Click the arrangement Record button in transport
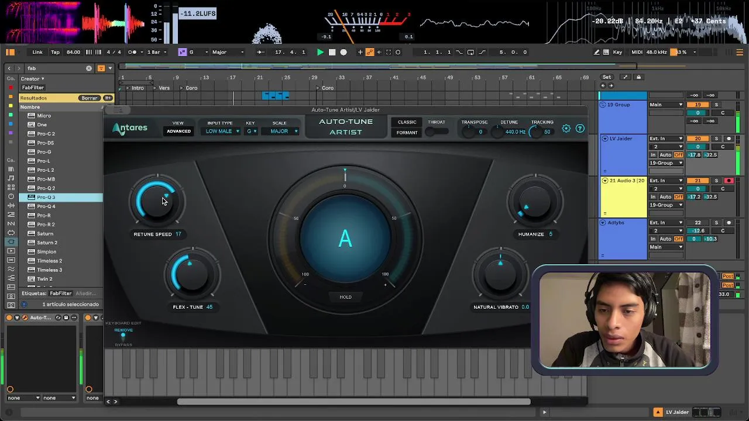 pos(343,52)
